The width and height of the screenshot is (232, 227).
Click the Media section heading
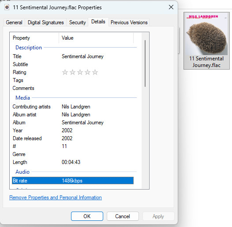tap(22, 98)
